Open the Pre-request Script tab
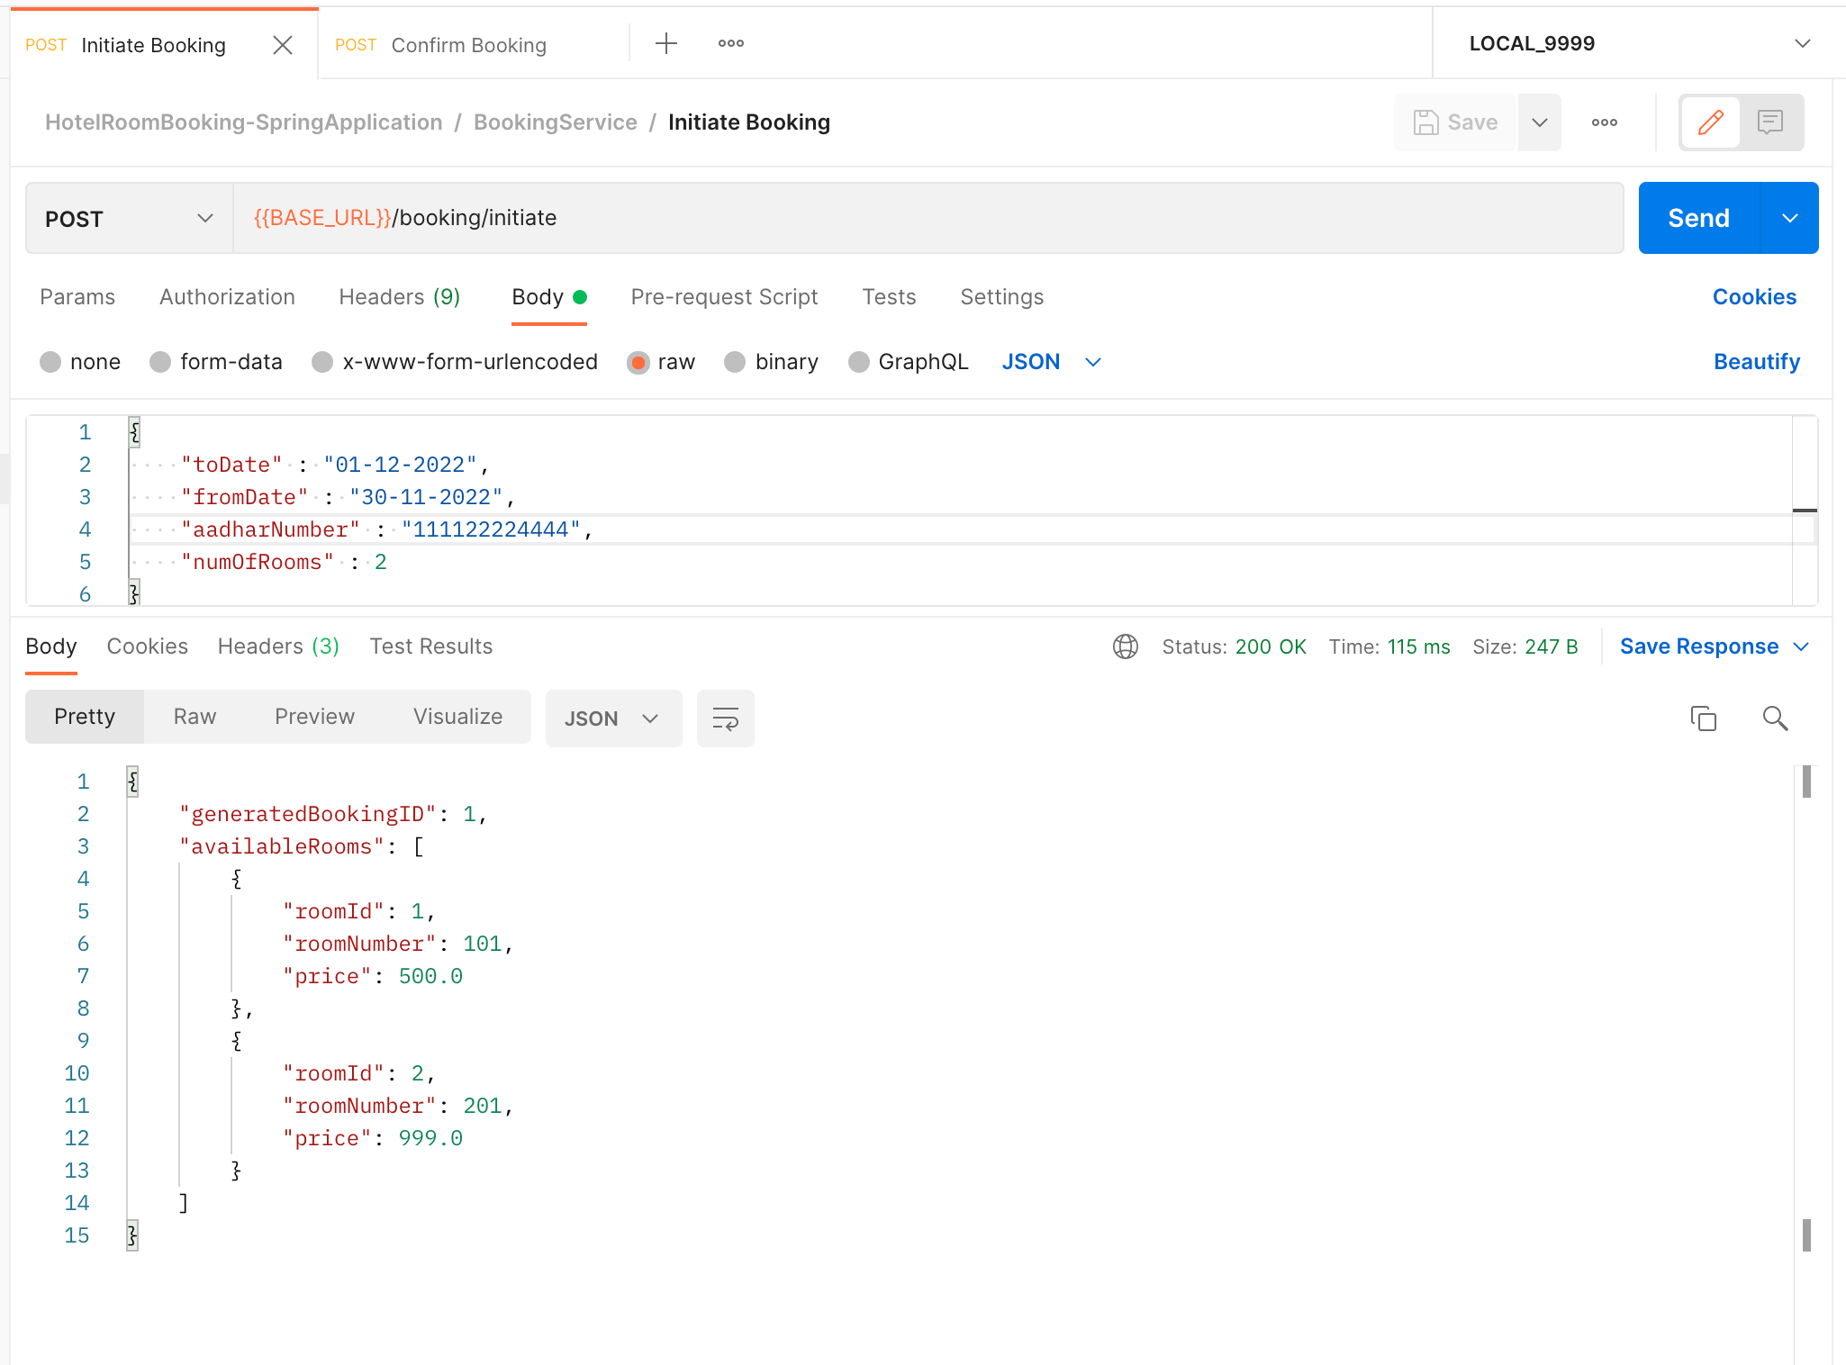Viewport: 1846px width, 1365px height. point(723,297)
